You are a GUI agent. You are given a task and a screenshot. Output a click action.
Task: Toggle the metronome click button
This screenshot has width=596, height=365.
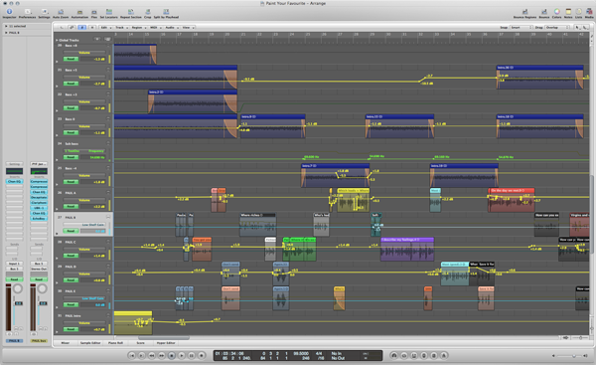point(444,355)
